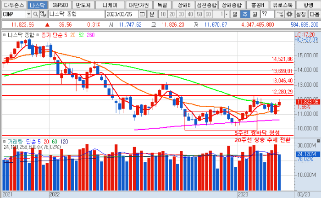This screenshot has height=198, width=321.
Task: Switch to the 다우존스 tab
Action: (x=14, y=5)
